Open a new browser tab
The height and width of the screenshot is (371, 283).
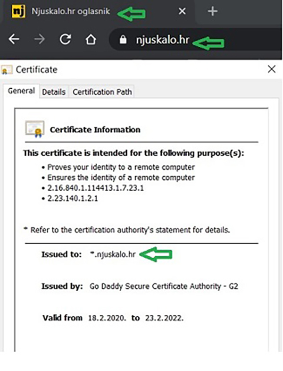[213, 11]
